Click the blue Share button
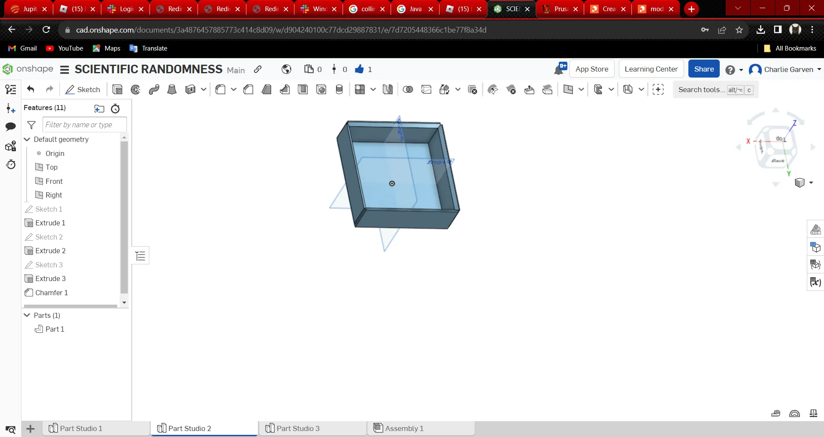Image resolution: width=824 pixels, height=437 pixels. point(703,69)
